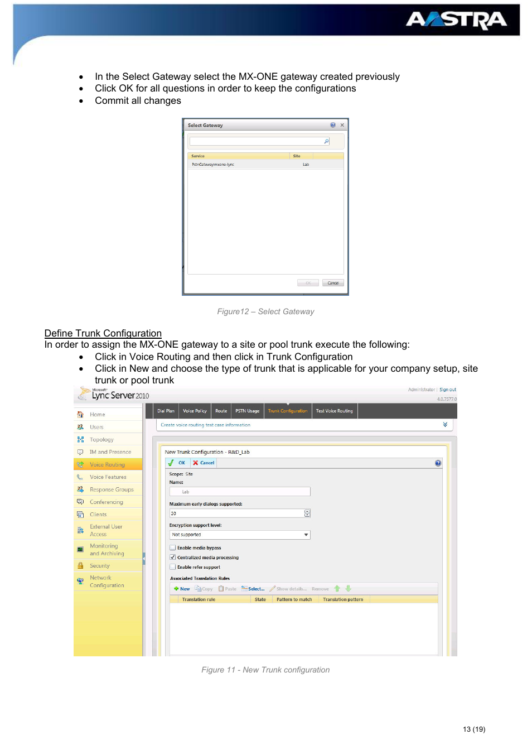Adjust maximum early dialogs spinner arrows

(x=307, y=513)
